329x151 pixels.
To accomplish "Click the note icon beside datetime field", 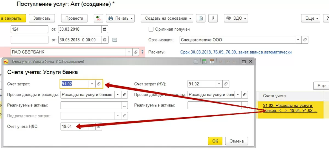I will pyautogui.click(x=115, y=40).
